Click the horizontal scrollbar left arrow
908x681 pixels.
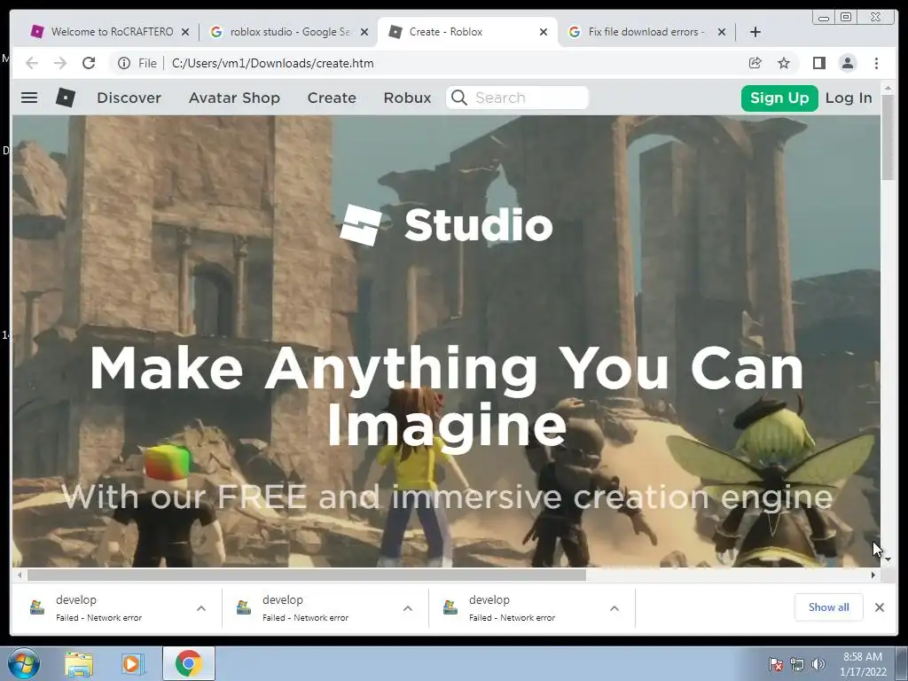tap(20, 575)
